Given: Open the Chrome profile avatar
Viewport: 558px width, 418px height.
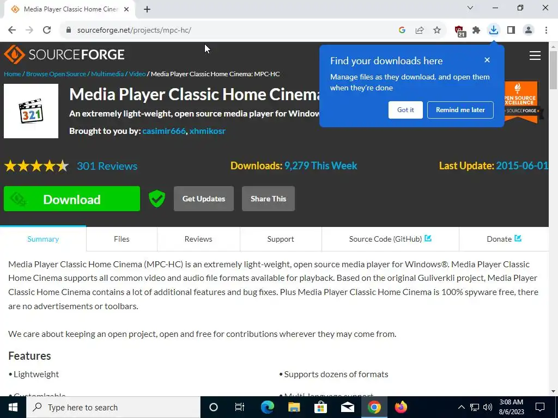Looking at the screenshot, I should [529, 30].
